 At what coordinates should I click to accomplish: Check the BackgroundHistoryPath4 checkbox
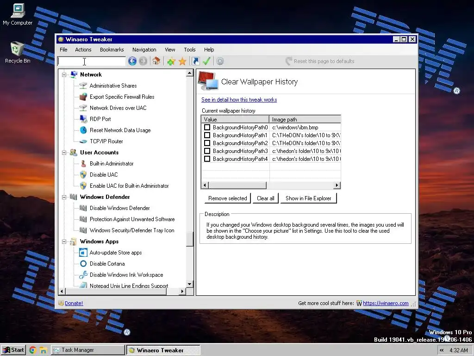click(x=207, y=159)
